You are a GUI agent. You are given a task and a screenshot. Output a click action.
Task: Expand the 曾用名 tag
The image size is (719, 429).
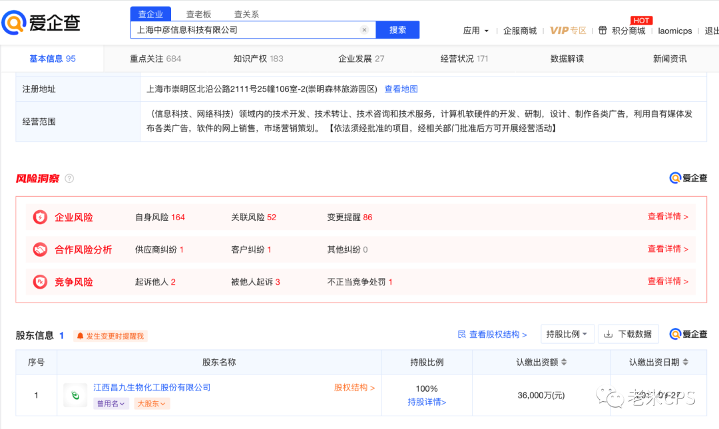pos(111,403)
